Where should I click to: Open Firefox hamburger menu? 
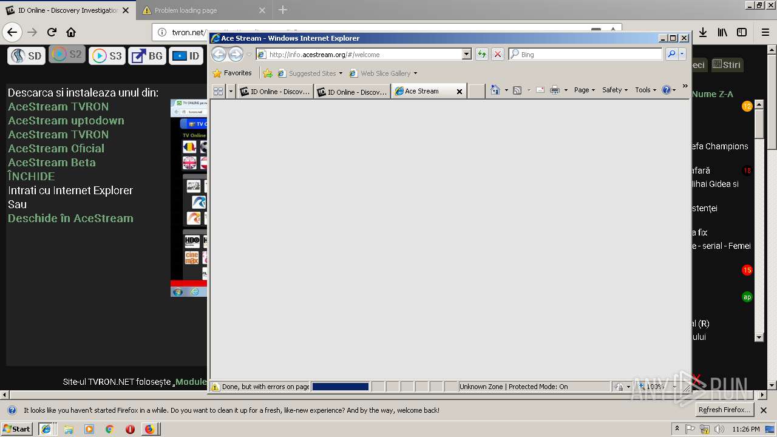(x=765, y=32)
